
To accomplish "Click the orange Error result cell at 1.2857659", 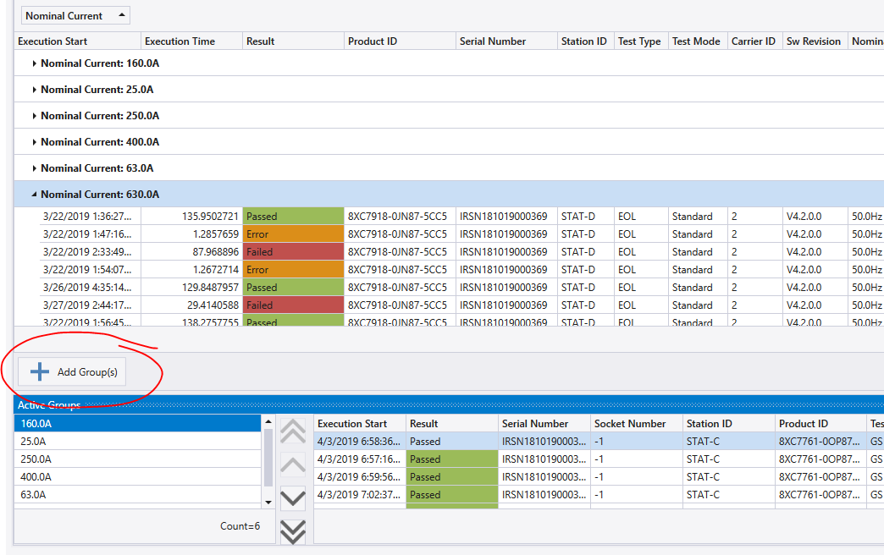I will tap(293, 234).
